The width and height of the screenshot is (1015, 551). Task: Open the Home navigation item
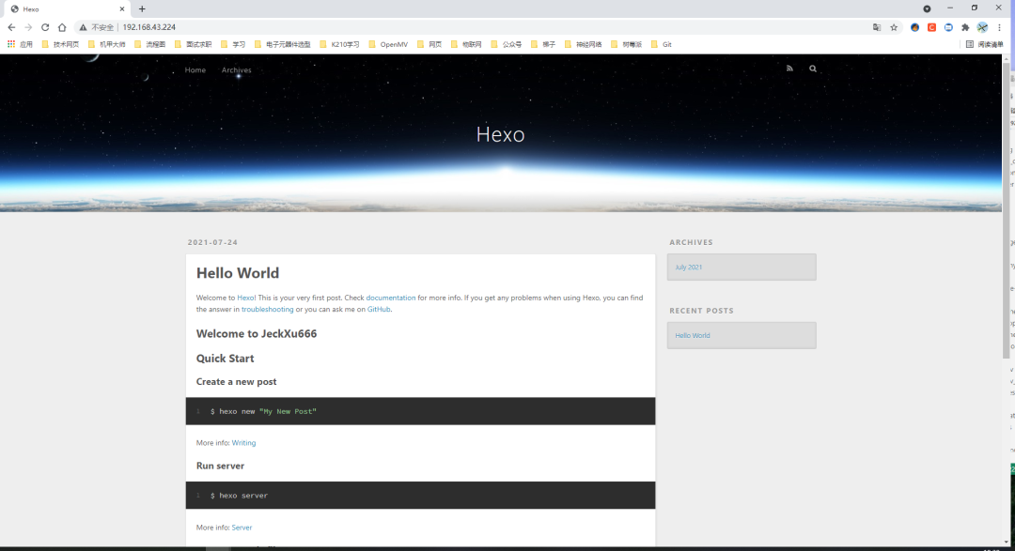pyautogui.click(x=195, y=69)
